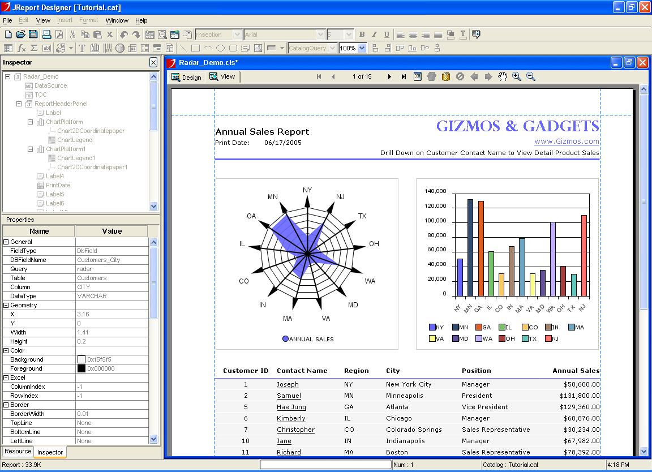652x472 pixels.
Task: Click the Summary sigma icon
Action: pos(34,48)
